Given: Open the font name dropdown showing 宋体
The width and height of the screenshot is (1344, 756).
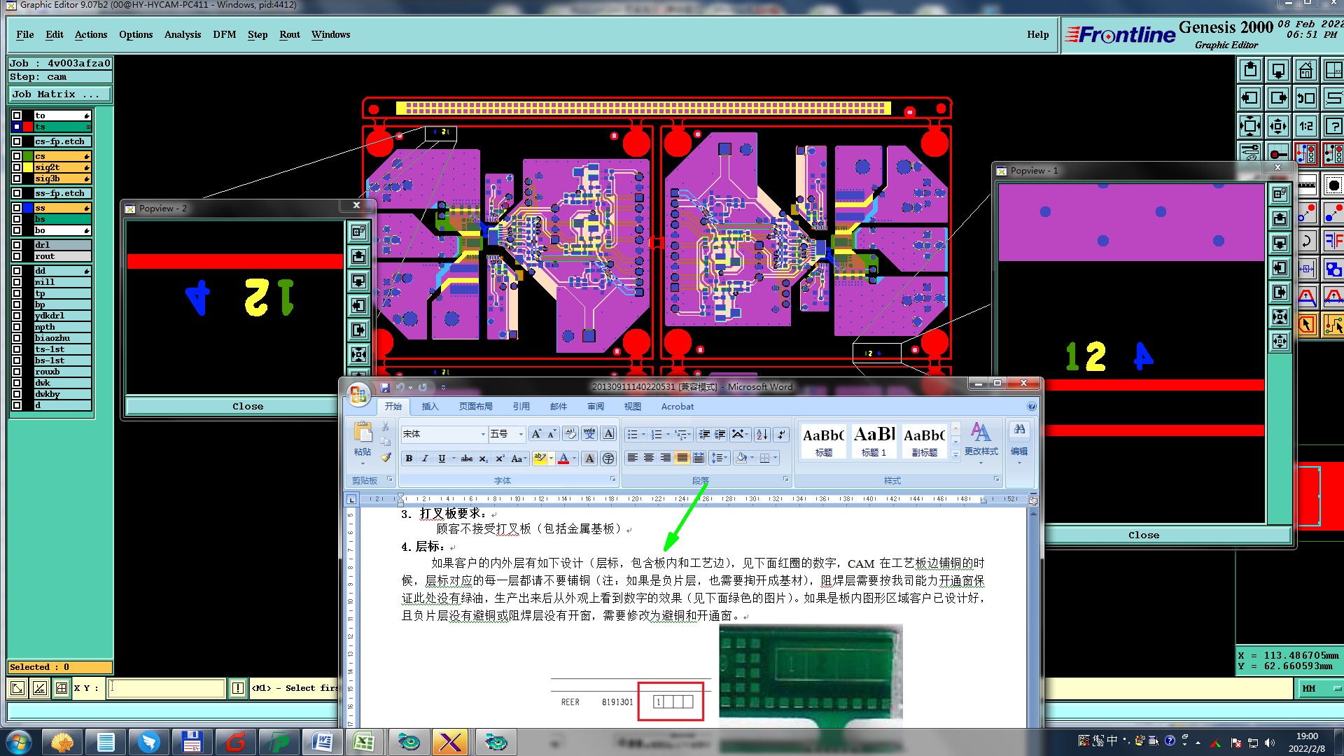Looking at the screenshot, I should 482,435.
